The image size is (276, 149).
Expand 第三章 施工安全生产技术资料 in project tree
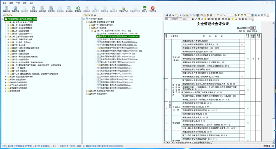click(87, 91)
